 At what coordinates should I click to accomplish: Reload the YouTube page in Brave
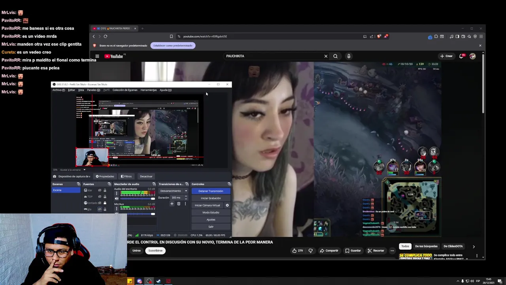coord(106,36)
